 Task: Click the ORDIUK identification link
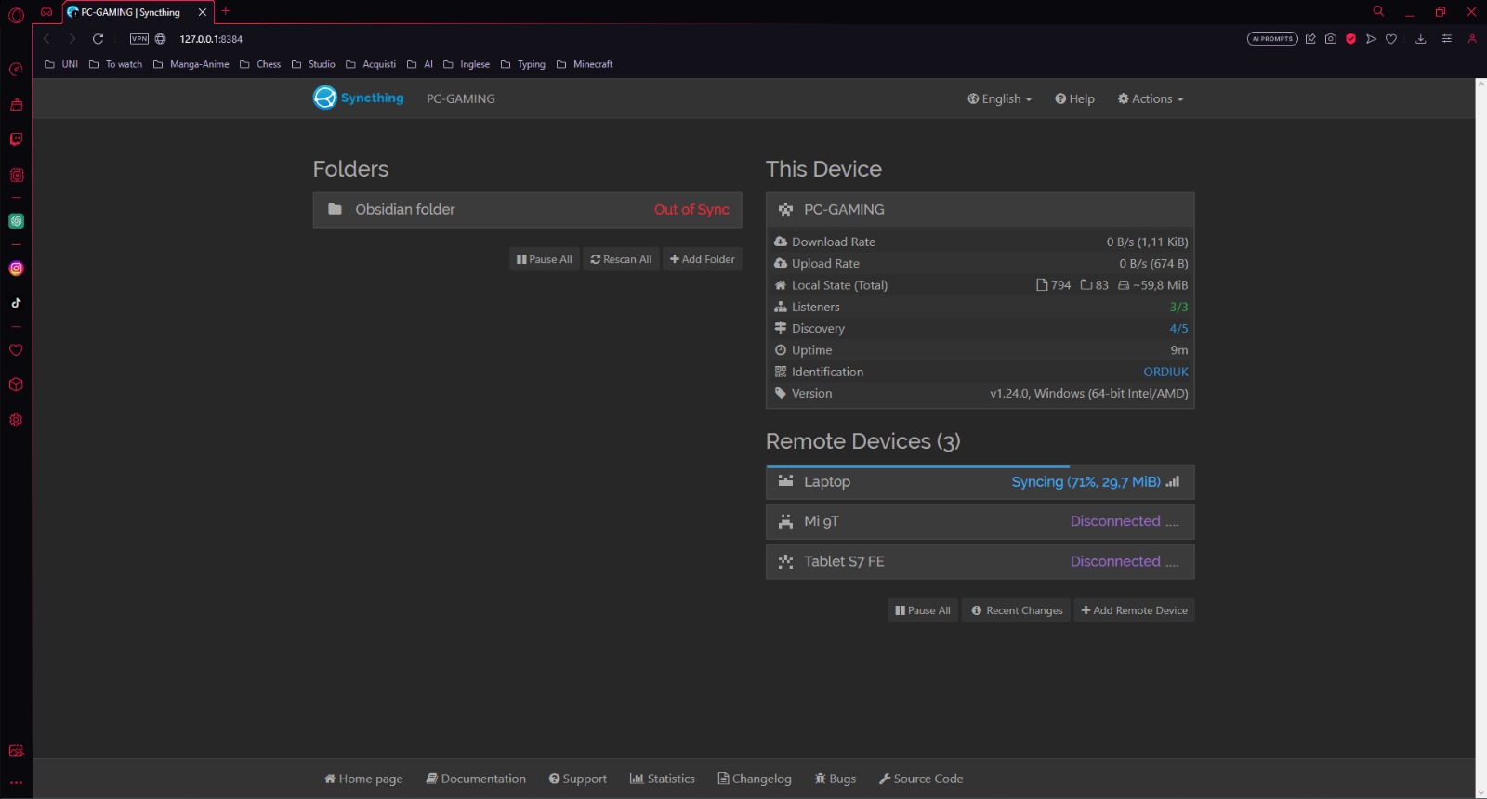click(1165, 372)
